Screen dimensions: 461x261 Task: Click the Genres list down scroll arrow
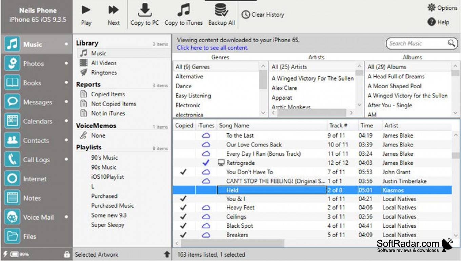(x=263, y=113)
